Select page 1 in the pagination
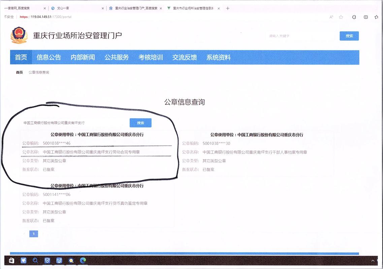Image resolution: width=383 pixels, height=269 pixels. tap(33, 234)
